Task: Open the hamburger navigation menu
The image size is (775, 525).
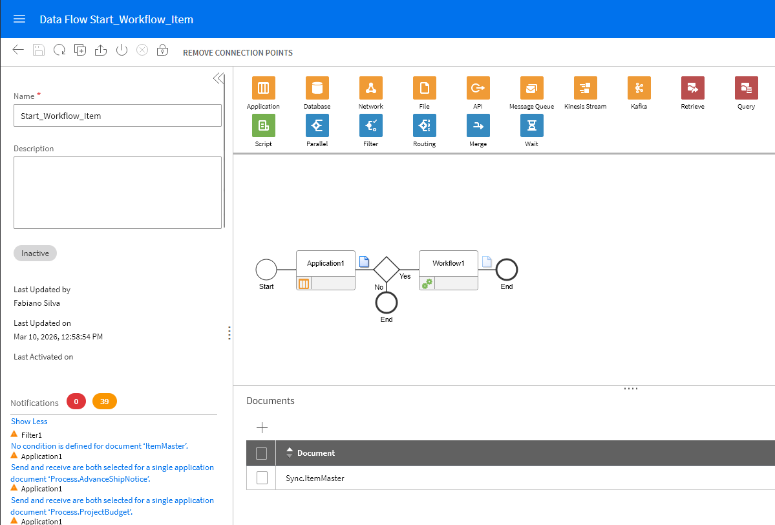Action: tap(19, 19)
